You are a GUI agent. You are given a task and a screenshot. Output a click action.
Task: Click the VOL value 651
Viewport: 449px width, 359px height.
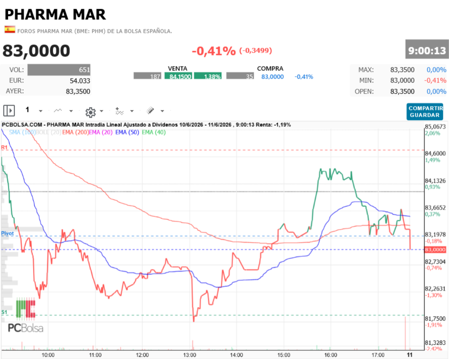click(x=59, y=70)
